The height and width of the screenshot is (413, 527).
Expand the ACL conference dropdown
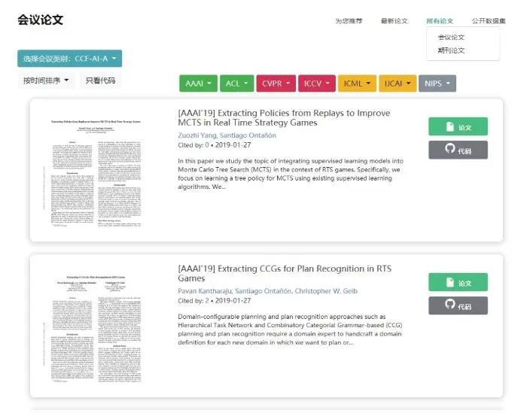[x=237, y=84]
